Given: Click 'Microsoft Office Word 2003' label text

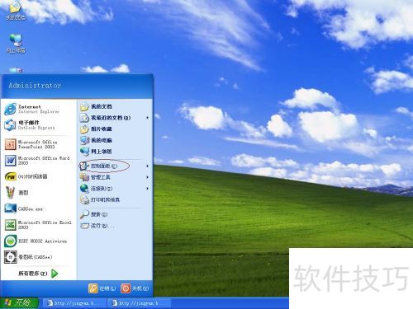Looking at the screenshot, I should coord(44,161).
